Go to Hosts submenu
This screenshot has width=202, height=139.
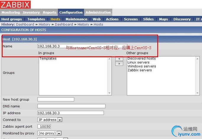tap(55, 19)
